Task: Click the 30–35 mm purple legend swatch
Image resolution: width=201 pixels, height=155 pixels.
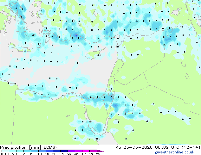Action: [71, 151]
